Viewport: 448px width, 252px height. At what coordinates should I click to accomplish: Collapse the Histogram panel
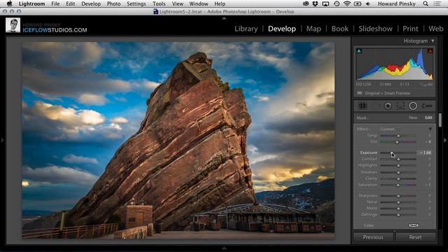click(433, 41)
